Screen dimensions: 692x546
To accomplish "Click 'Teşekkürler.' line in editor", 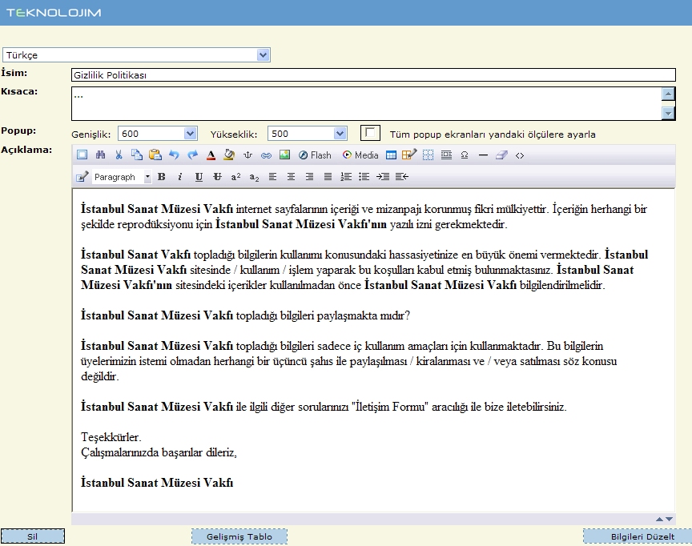I will (111, 437).
